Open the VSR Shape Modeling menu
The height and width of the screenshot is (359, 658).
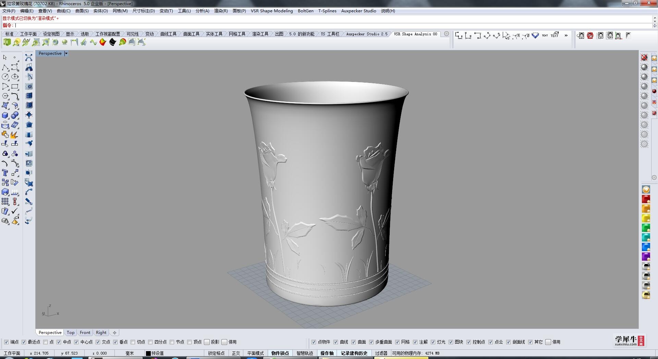click(x=272, y=11)
